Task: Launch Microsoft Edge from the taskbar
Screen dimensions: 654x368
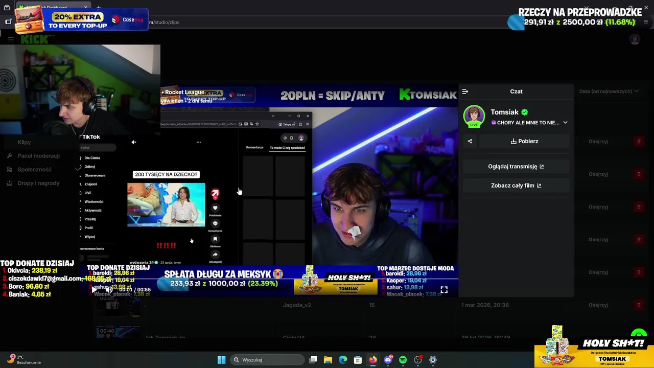Action: pyautogui.click(x=343, y=360)
